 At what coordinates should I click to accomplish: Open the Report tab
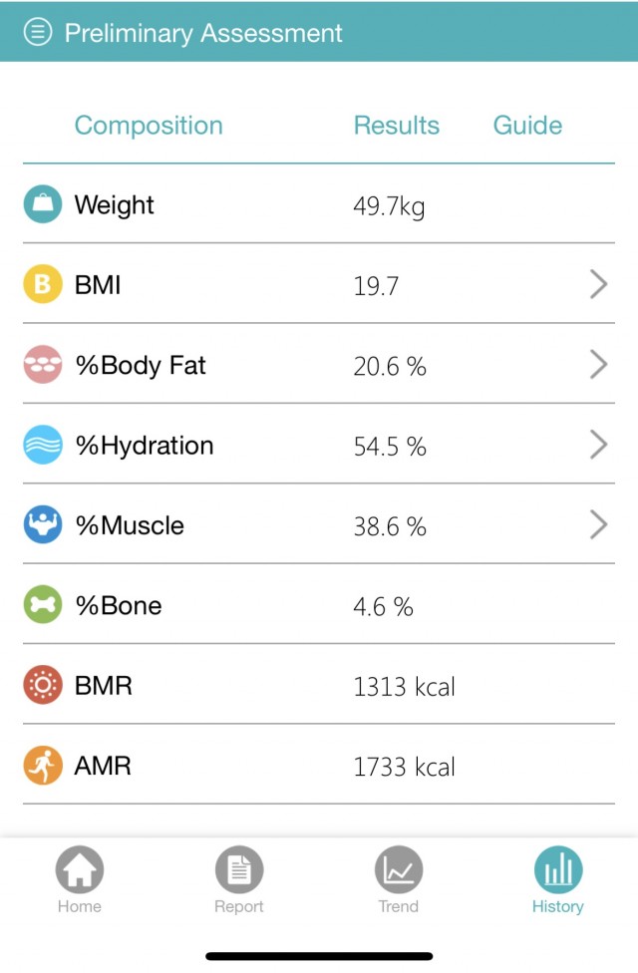tap(239, 880)
